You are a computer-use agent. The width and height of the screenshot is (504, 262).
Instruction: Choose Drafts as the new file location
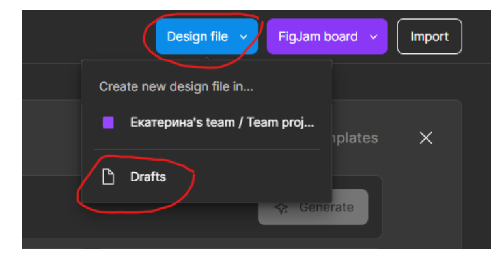(x=148, y=177)
